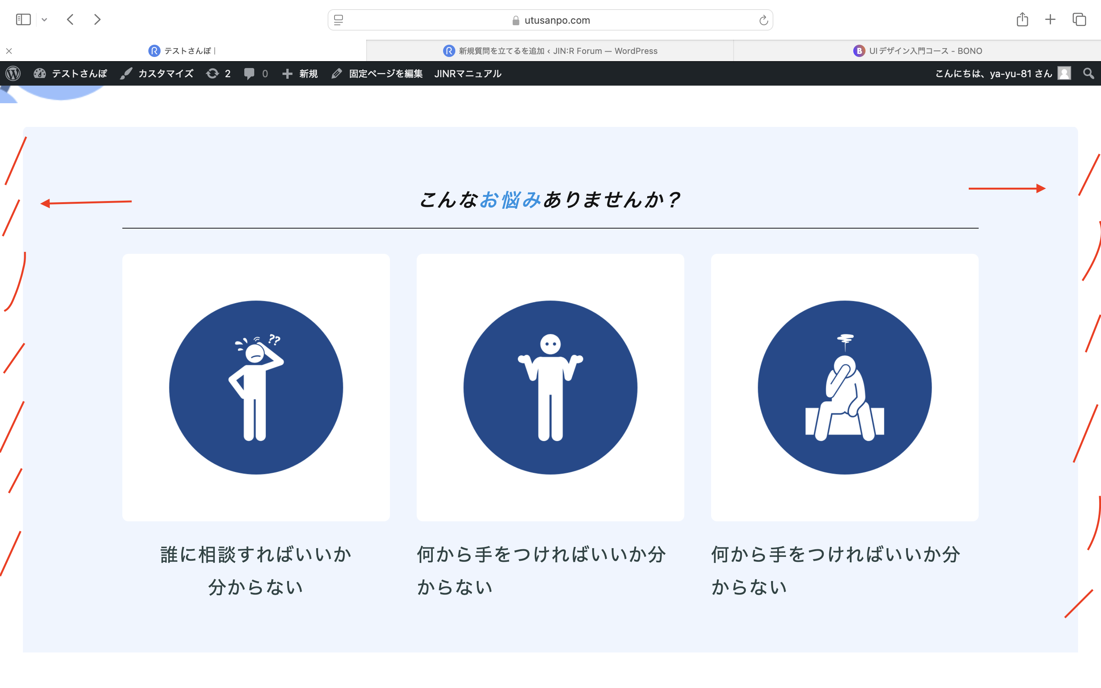Open カスタマイズ in the admin bar
Screen dimensions: 1101x688
pyautogui.click(x=157, y=73)
